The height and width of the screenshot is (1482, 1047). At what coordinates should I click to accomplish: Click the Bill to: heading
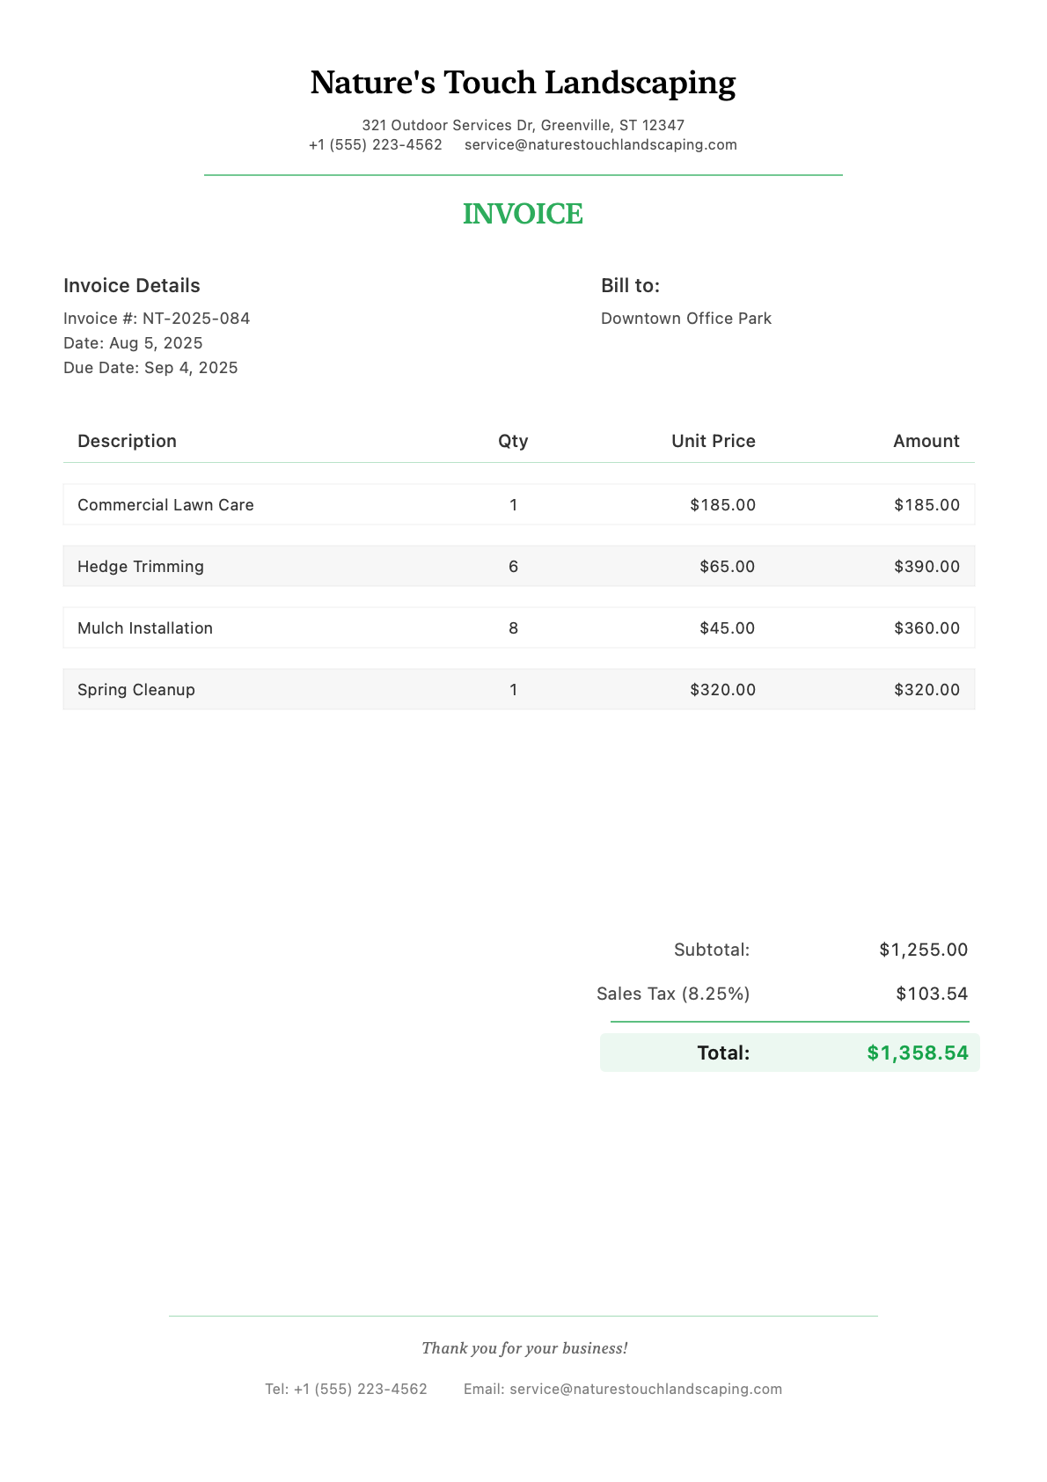pos(630,285)
